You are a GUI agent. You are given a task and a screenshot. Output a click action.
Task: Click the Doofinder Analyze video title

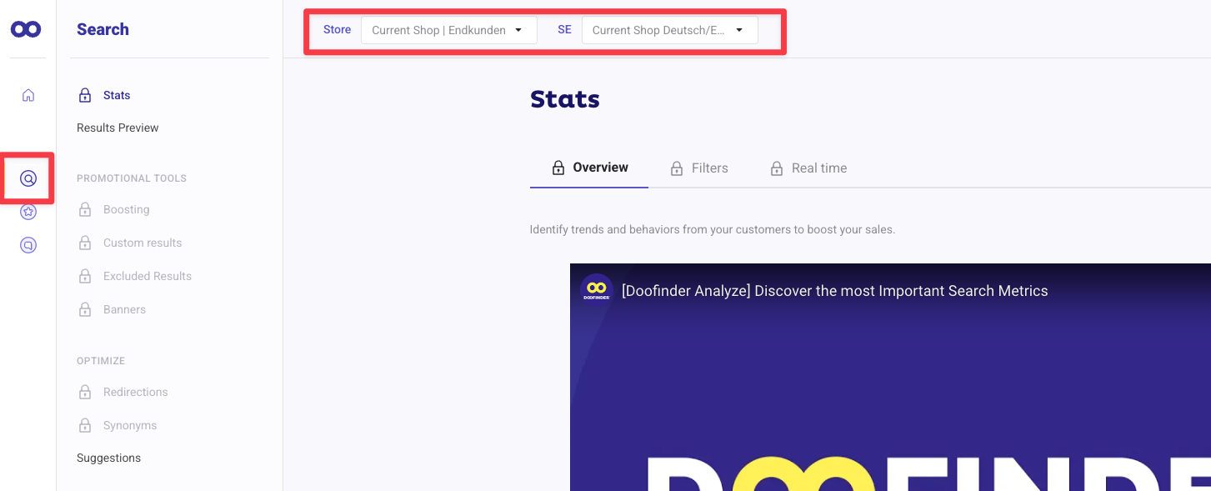click(x=835, y=291)
